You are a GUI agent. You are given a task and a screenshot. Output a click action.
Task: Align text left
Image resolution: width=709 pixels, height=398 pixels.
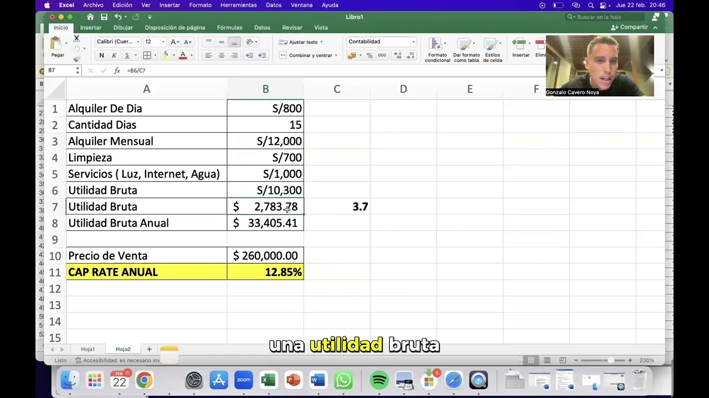click(208, 55)
